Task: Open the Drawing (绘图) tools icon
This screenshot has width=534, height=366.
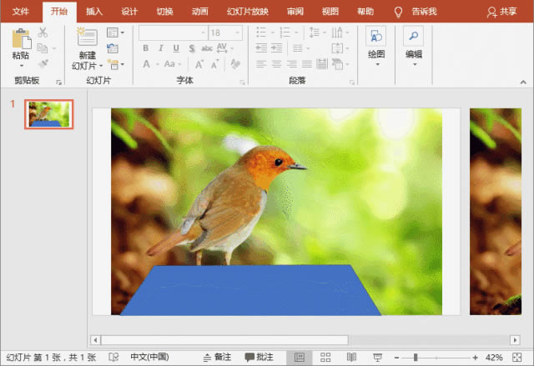Action: pos(376,37)
